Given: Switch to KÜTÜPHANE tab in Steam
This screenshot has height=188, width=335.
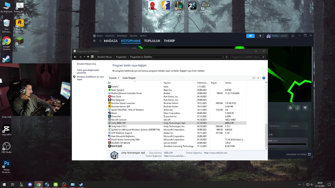Looking at the screenshot, I should [x=131, y=41].
